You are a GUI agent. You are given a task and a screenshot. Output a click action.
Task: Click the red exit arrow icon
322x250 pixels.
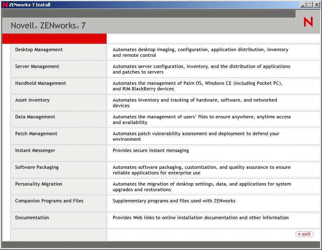point(299,234)
